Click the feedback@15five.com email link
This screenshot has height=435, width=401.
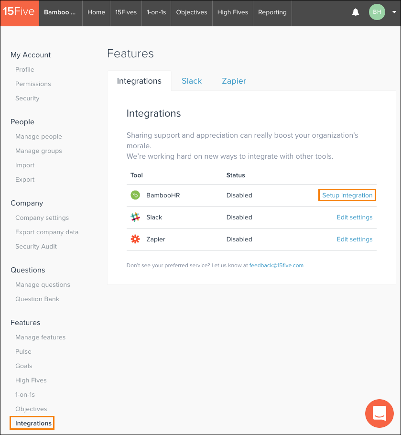[276, 265]
